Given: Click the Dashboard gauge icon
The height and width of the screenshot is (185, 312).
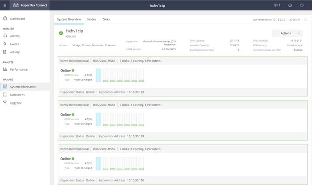Looking at the screenshot, I should click(x=5, y=19).
